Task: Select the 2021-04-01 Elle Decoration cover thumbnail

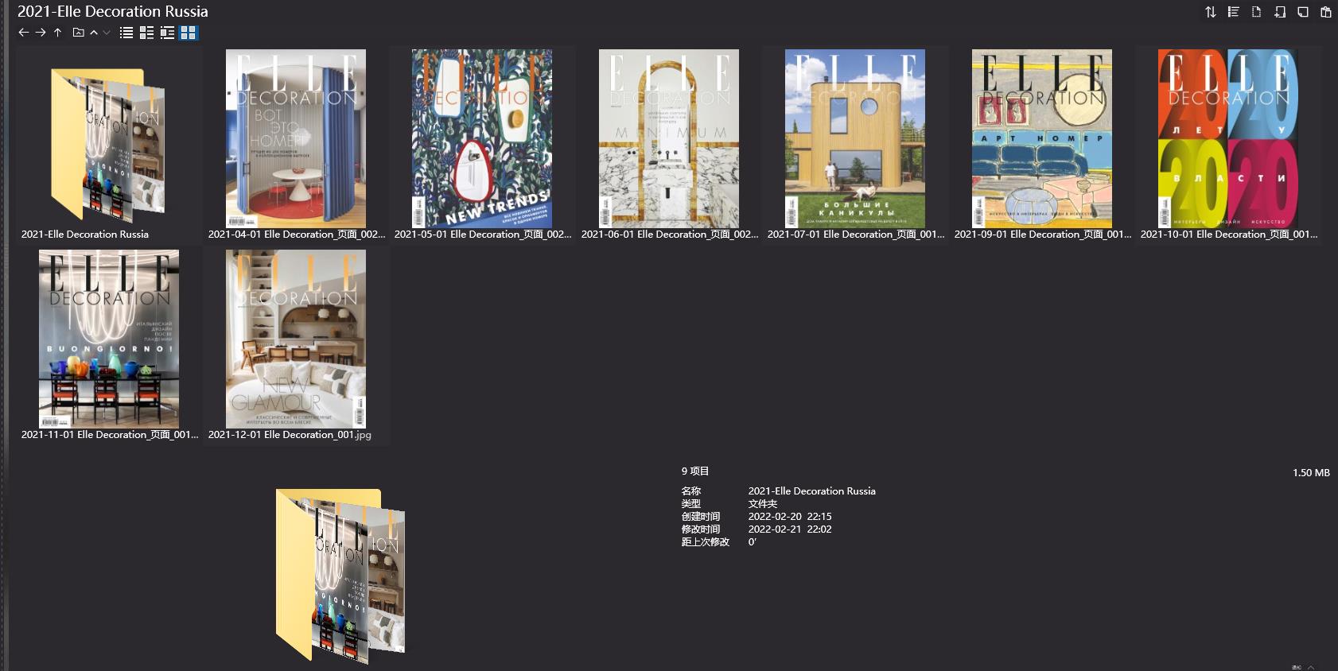Action: [x=296, y=138]
